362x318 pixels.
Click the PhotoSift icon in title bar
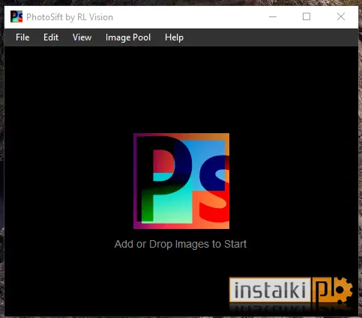tap(16, 16)
